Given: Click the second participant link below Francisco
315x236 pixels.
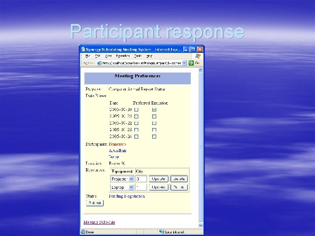Looking at the screenshot, I should tap(118, 150).
